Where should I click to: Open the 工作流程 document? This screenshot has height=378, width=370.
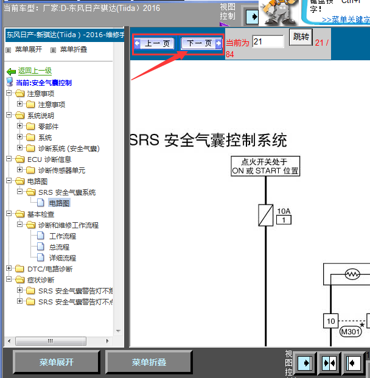63,236
